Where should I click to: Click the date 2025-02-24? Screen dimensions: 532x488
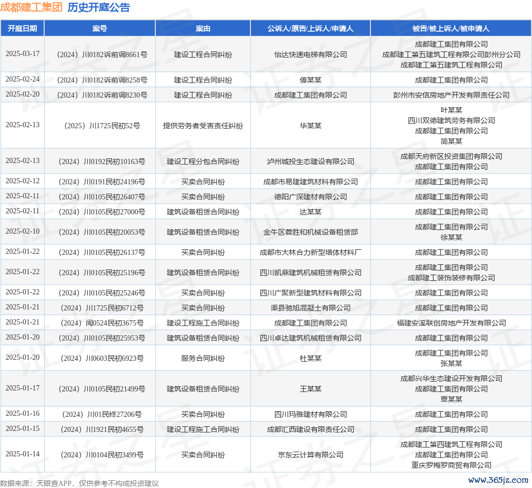tap(22, 79)
